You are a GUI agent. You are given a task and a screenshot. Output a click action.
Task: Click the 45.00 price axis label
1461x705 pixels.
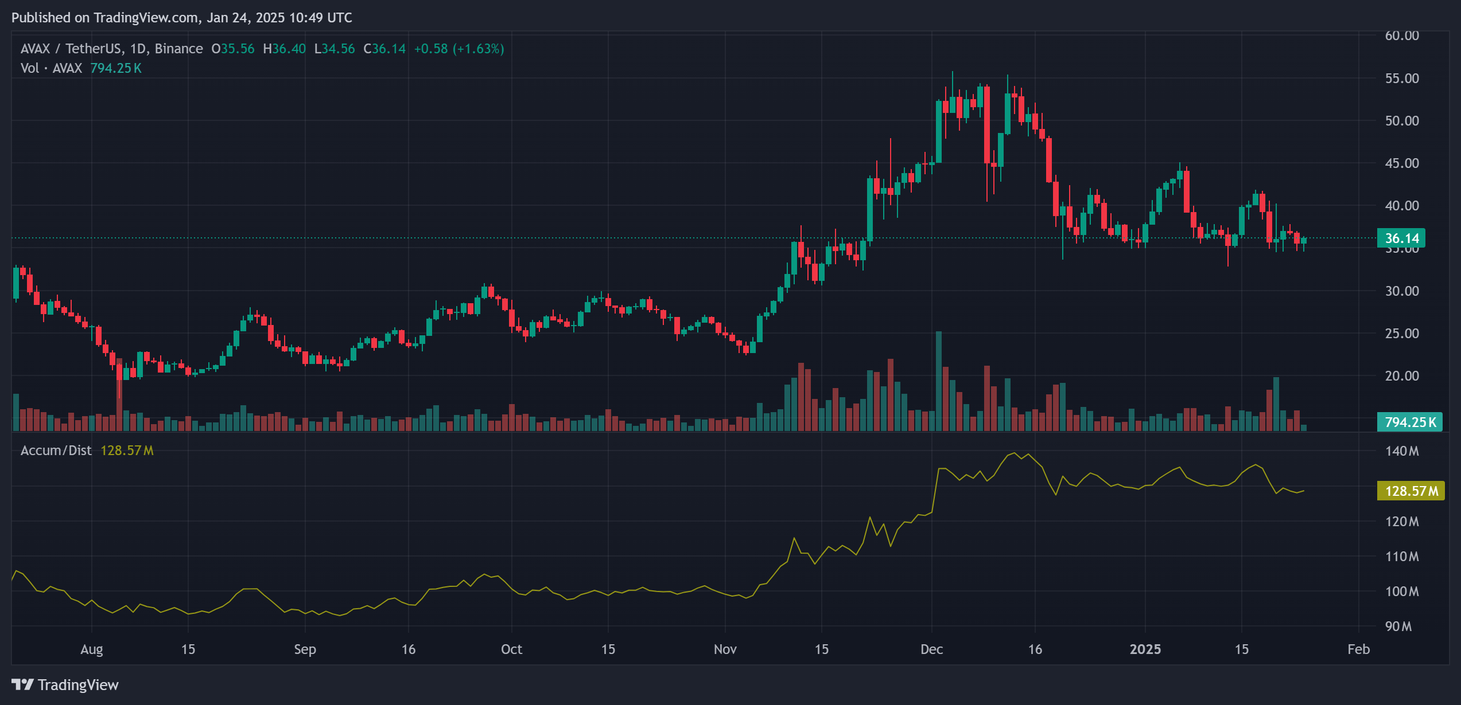coord(1402,163)
